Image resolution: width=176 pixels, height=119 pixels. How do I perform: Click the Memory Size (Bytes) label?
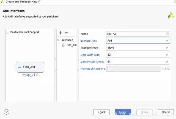[92, 62]
